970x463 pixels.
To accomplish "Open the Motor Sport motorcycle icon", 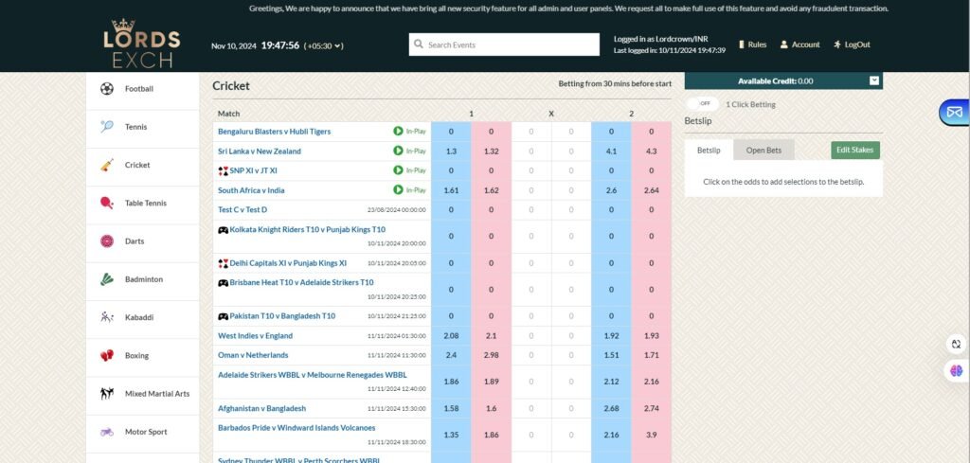I will (107, 432).
